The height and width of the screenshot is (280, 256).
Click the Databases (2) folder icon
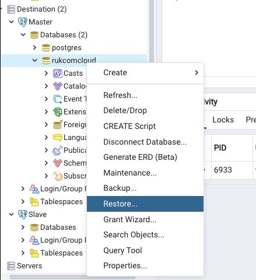pyautogui.click(x=34, y=35)
